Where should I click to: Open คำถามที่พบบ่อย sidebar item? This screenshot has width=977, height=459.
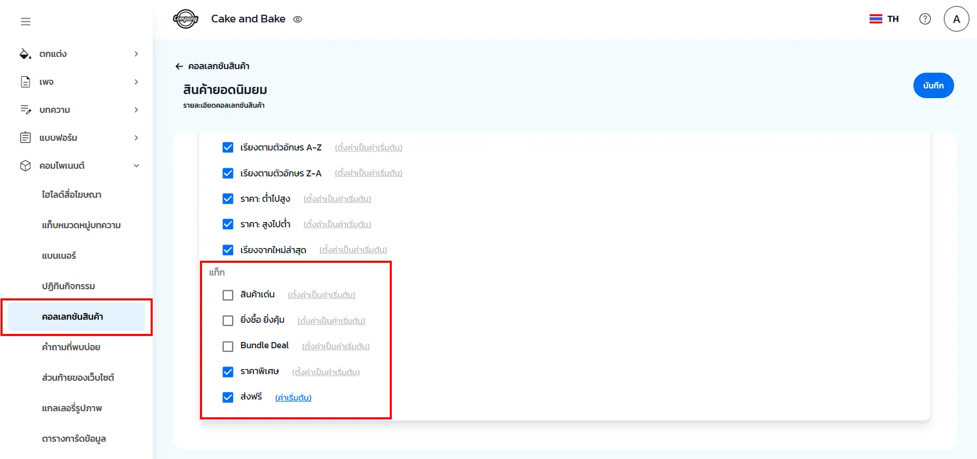pyautogui.click(x=71, y=347)
